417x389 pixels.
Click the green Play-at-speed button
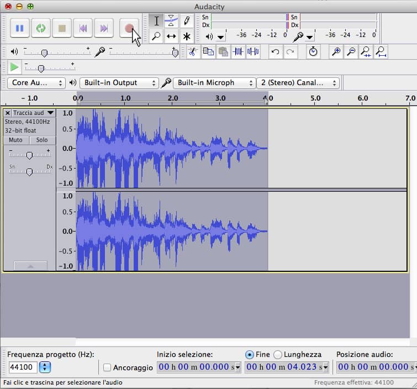[14, 67]
